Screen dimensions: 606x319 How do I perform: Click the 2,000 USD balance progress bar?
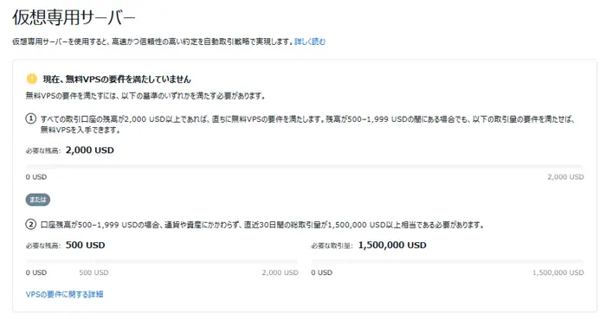pyautogui.click(x=305, y=167)
